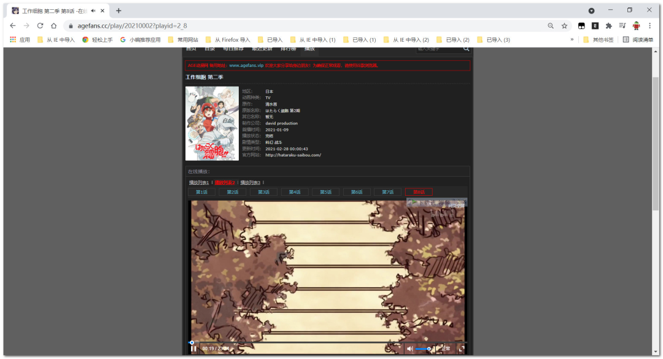Open the Chrome extensions puzzle icon
This screenshot has height=359, width=663.
point(608,26)
